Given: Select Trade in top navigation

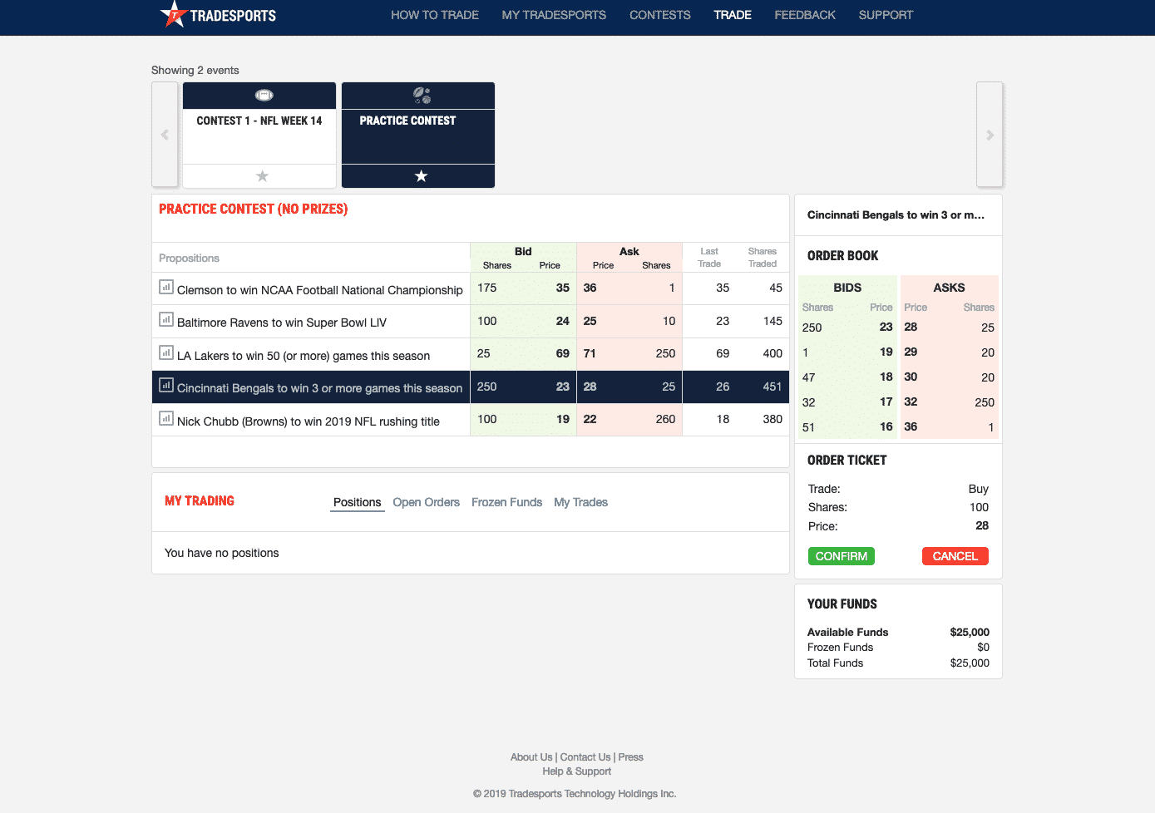Looking at the screenshot, I should coord(733,15).
